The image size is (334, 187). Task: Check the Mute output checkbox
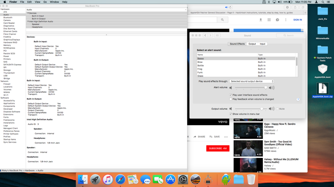pyautogui.click(x=277, y=109)
